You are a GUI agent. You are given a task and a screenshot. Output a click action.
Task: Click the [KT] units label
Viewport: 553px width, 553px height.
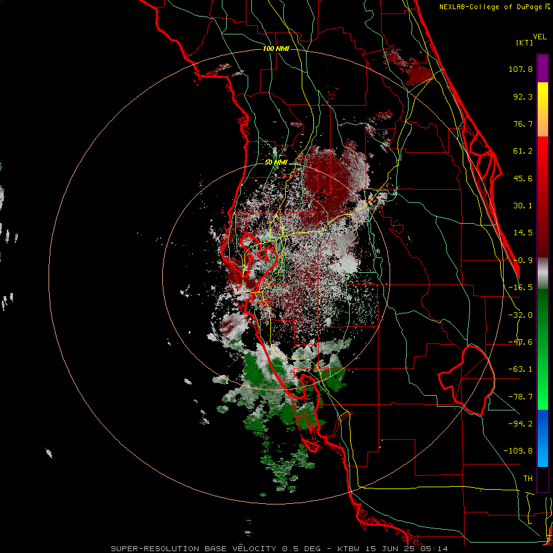(x=525, y=42)
